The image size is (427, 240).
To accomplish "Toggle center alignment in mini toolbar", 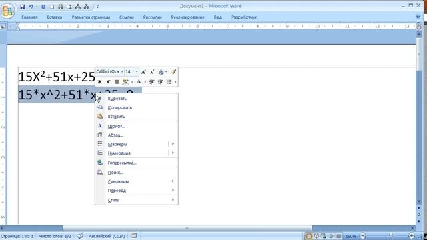I will (x=117, y=82).
